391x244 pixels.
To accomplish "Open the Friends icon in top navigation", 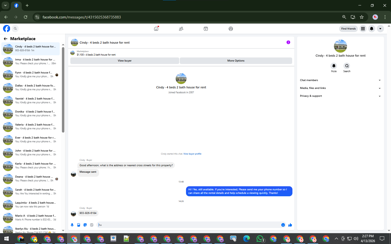I will [181, 28].
